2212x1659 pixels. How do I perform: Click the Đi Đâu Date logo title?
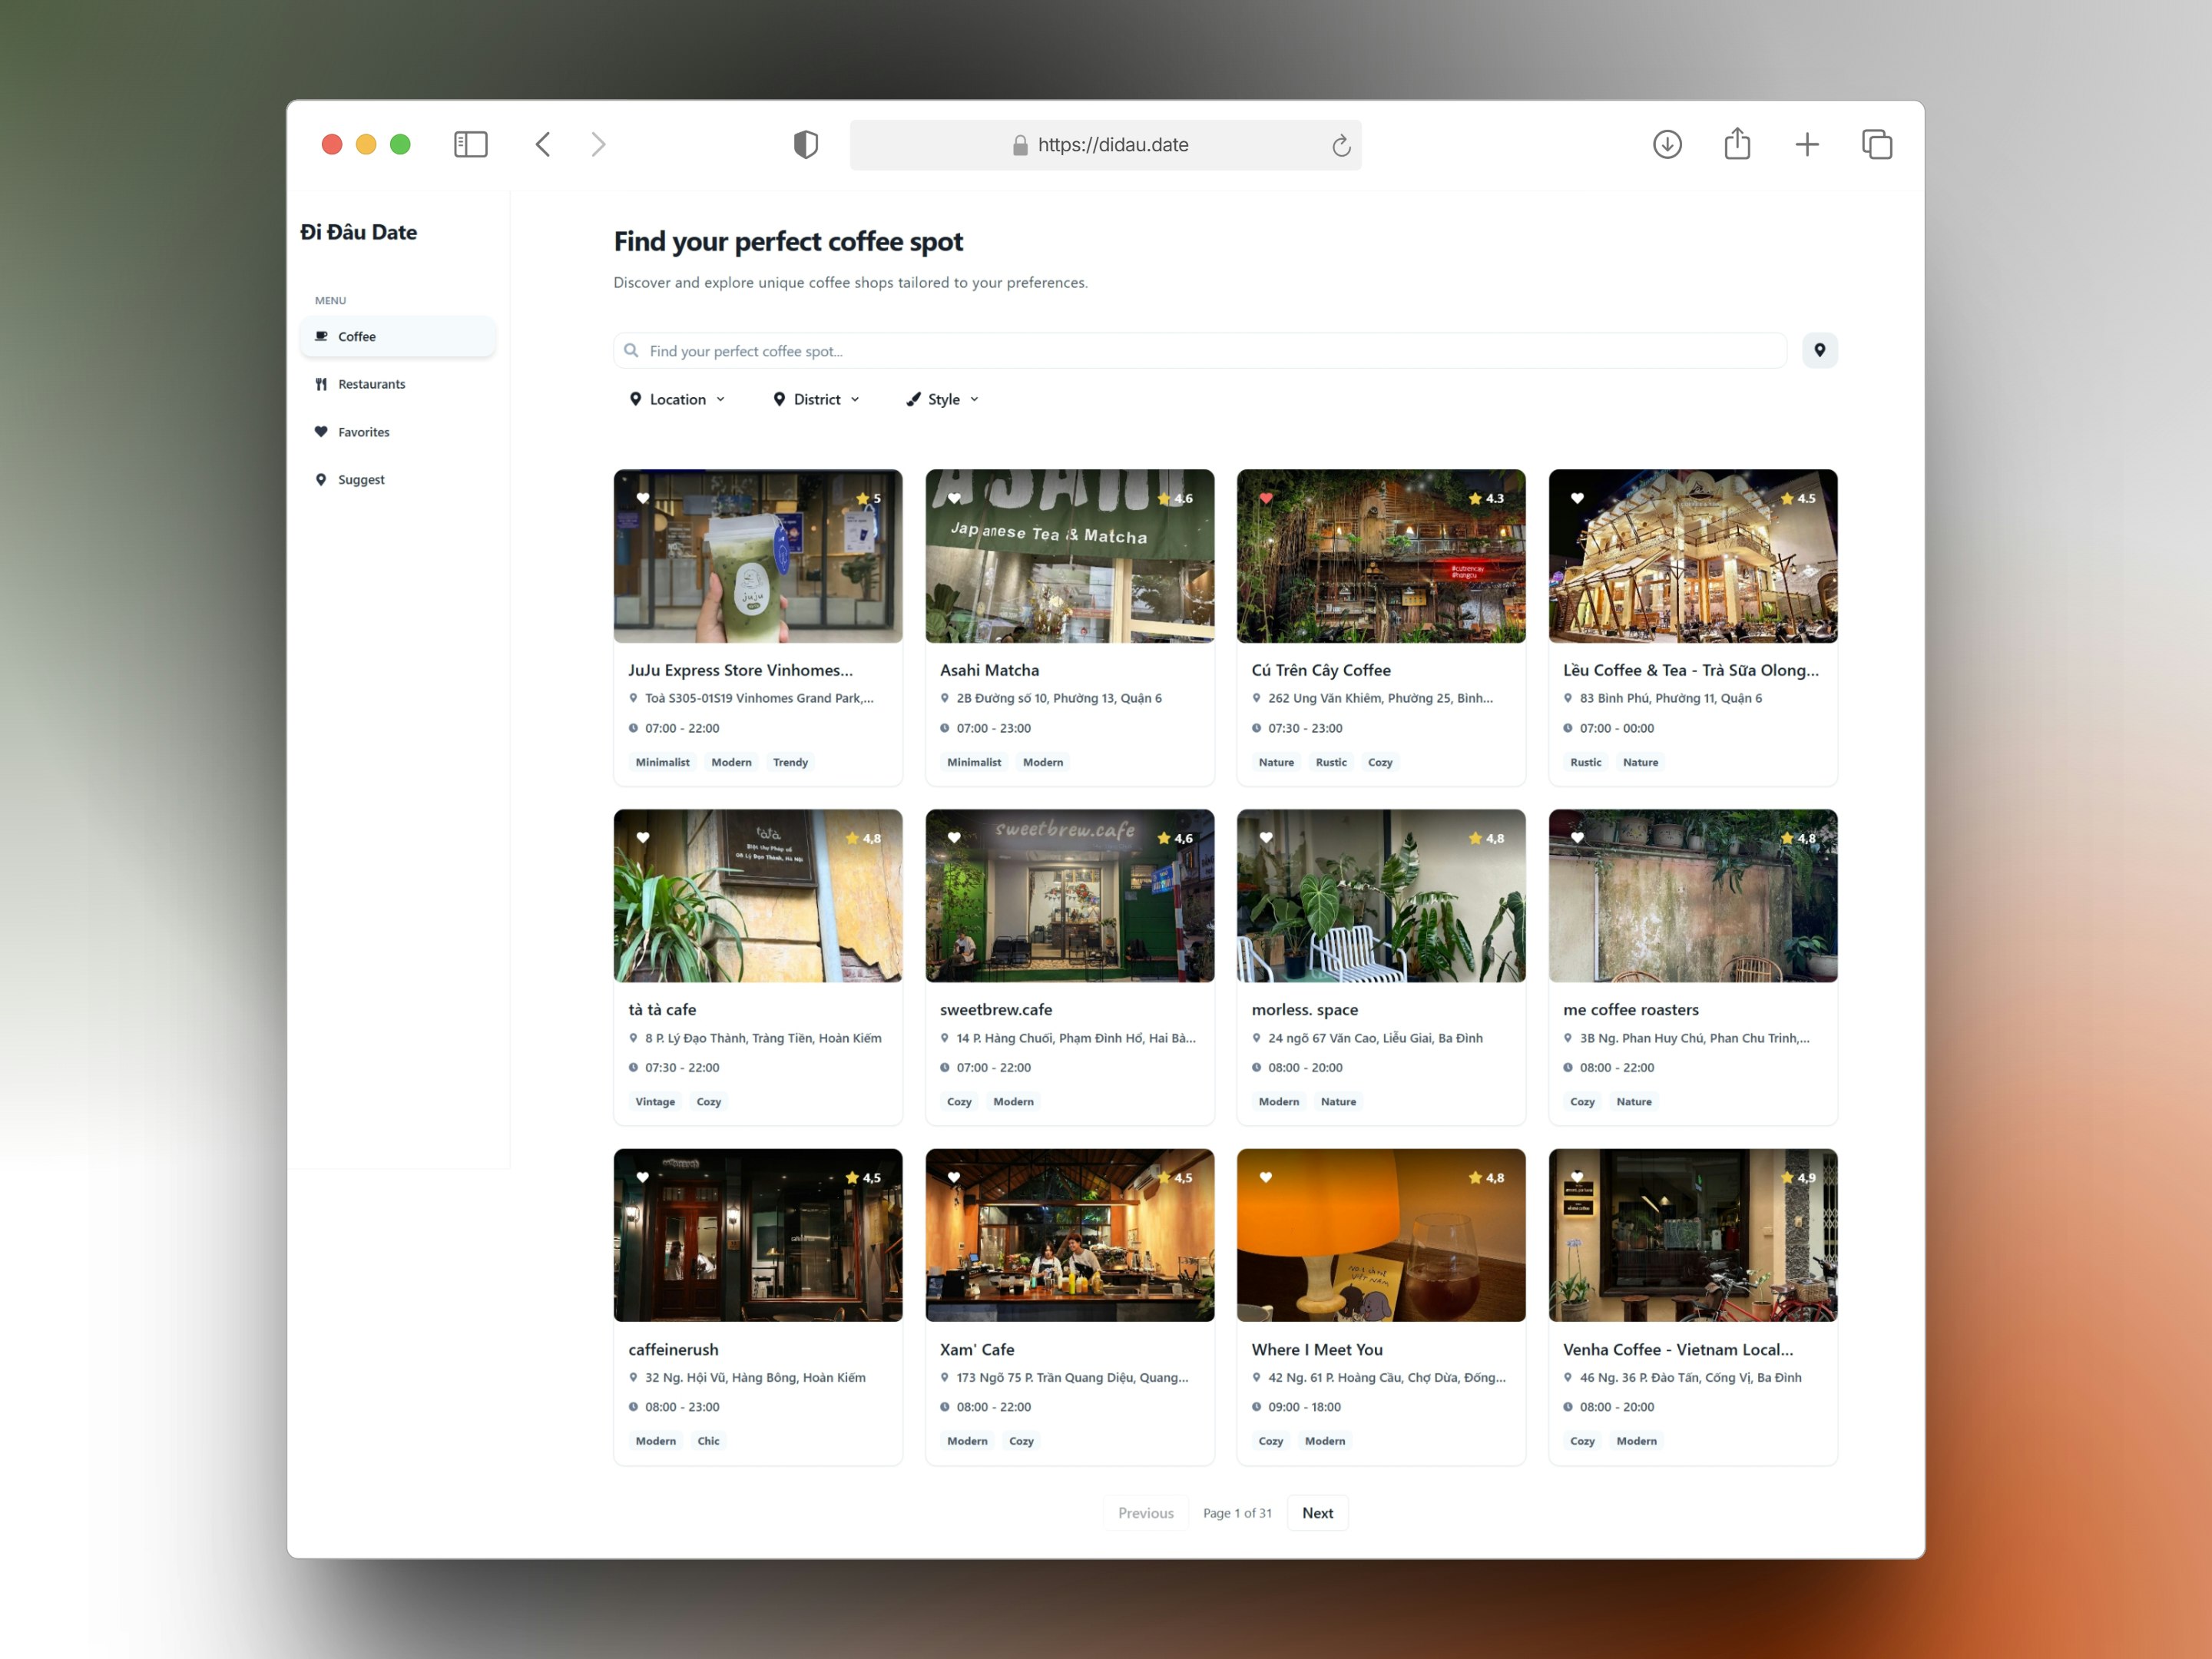coord(358,232)
